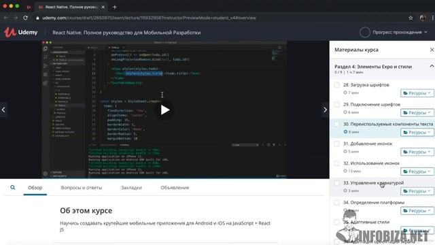The height and width of the screenshot is (245, 435).
Task: Open lecture 28. Загрузка шрифтов
Action: tap(366, 85)
